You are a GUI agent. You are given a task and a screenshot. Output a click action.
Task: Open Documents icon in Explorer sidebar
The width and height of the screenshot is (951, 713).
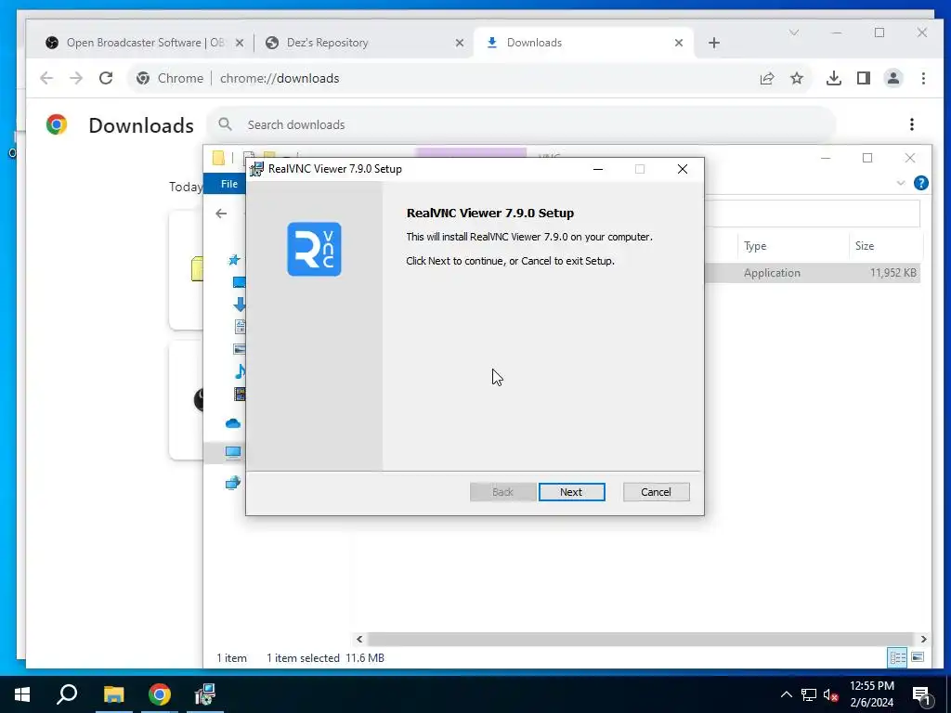(241, 327)
